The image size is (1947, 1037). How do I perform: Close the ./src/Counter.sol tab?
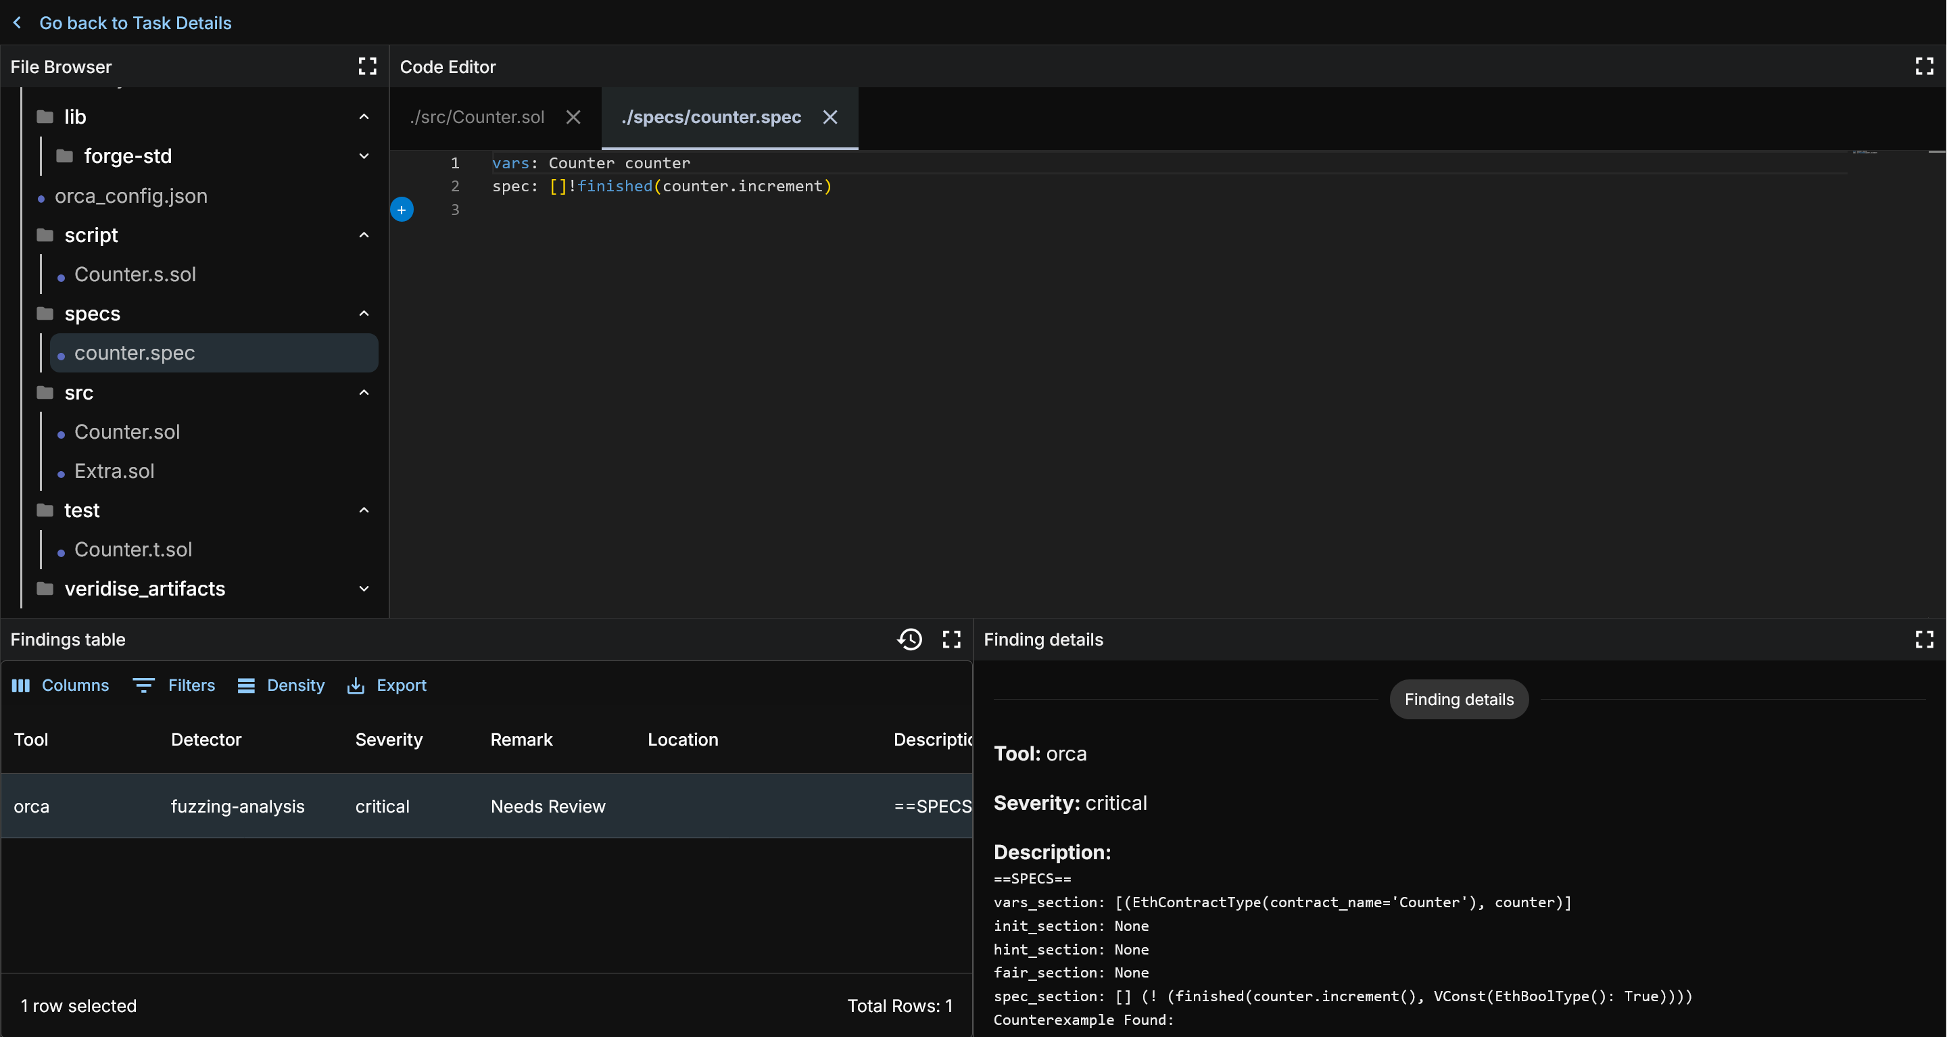point(573,117)
